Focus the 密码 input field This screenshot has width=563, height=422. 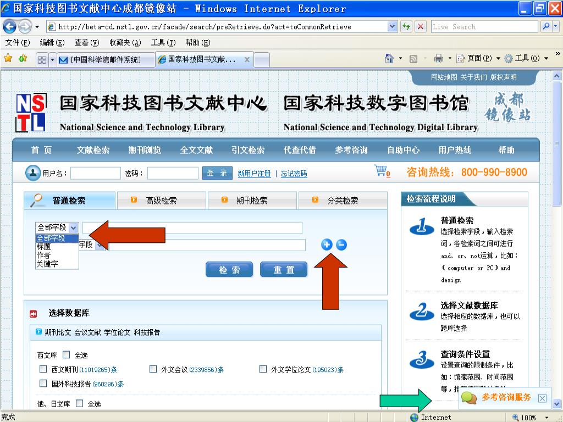coord(173,173)
